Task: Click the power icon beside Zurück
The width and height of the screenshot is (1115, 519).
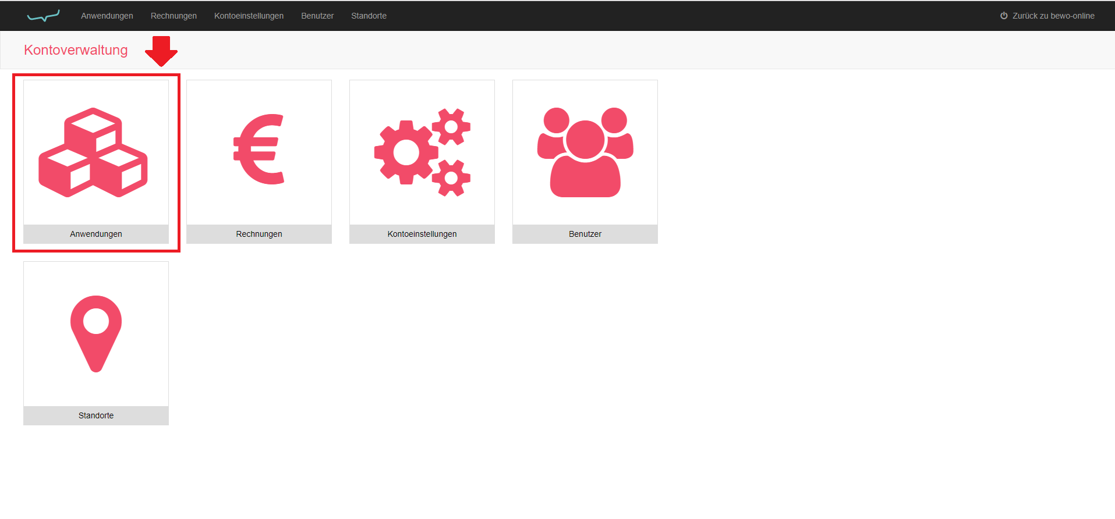Action: [1004, 16]
